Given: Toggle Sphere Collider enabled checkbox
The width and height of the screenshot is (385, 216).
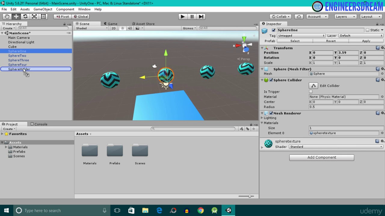Looking at the screenshot, I should [x=271, y=80].
